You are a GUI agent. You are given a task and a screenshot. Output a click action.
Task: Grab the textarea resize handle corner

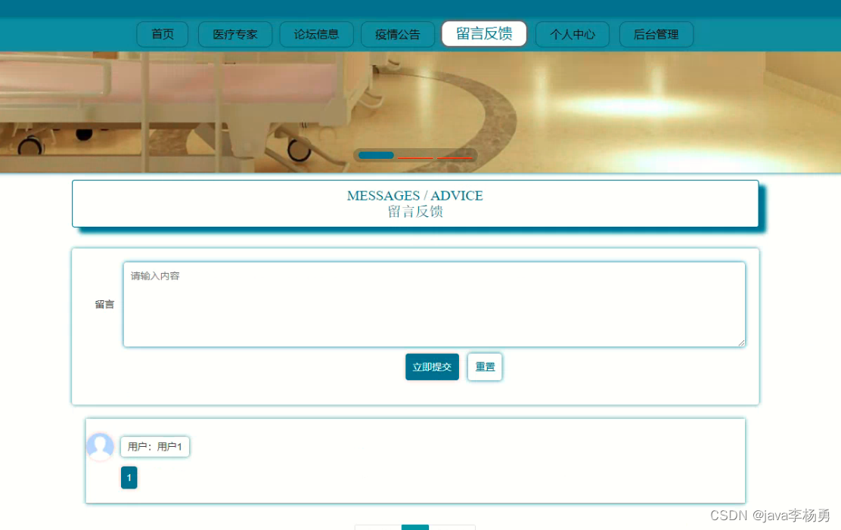[741, 342]
